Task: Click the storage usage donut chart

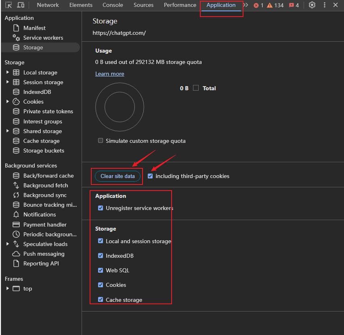Action: tap(120, 107)
